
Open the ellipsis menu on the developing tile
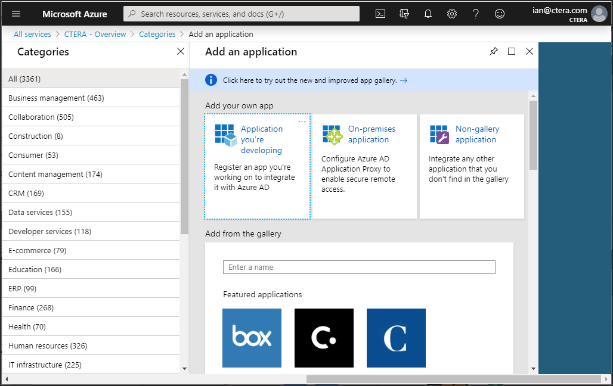coord(302,122)
